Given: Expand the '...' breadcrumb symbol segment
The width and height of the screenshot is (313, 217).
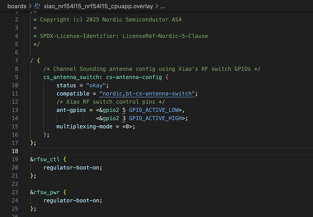Looking at the screenshot, I should click(163, 6).
